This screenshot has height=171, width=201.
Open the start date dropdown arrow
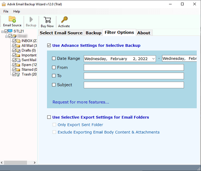coord(153,59)
